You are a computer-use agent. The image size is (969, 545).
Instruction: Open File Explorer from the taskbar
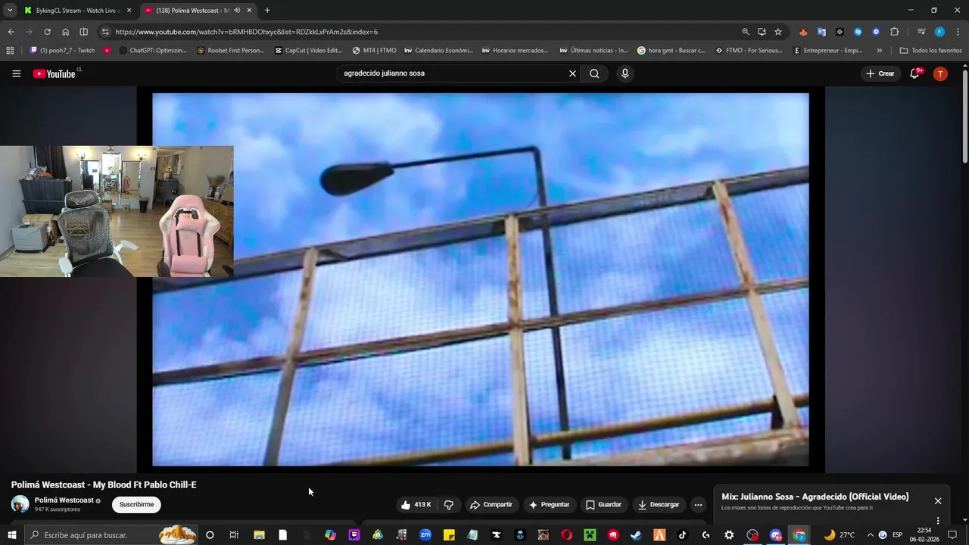[259, 535]
